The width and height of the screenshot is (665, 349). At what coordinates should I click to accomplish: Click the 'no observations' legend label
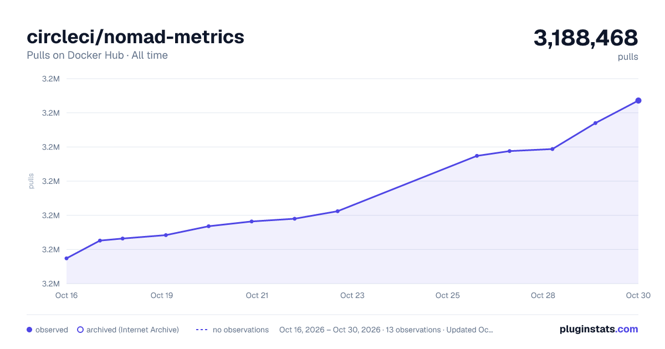pyautogui.click(x=241, y=330)
